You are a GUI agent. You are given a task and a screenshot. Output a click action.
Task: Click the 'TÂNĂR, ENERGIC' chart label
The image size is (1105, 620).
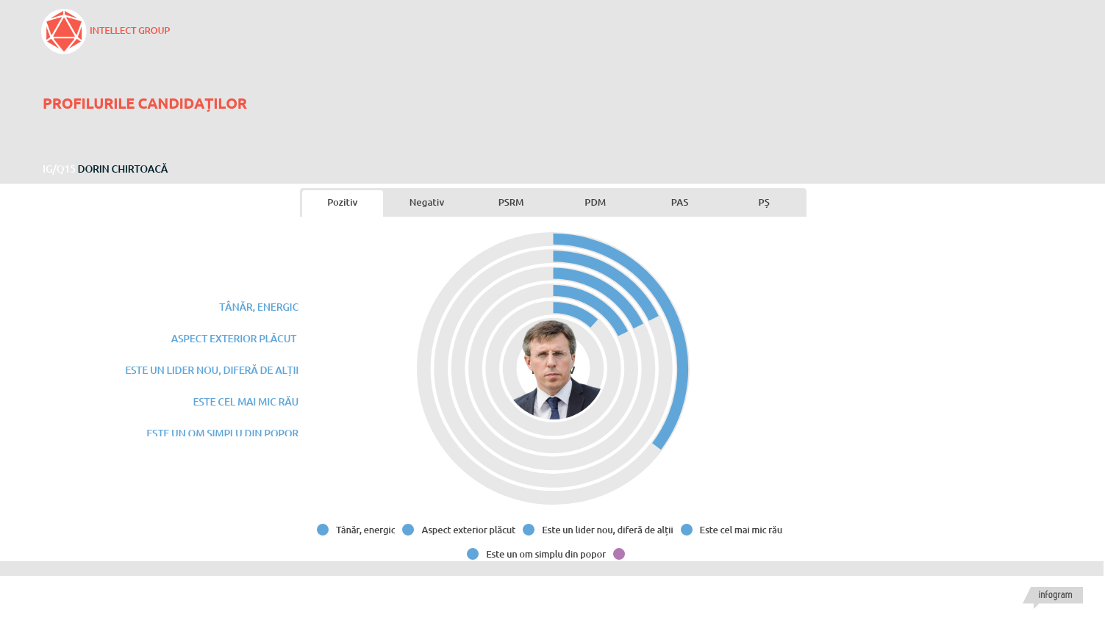[x=259, y=307]
